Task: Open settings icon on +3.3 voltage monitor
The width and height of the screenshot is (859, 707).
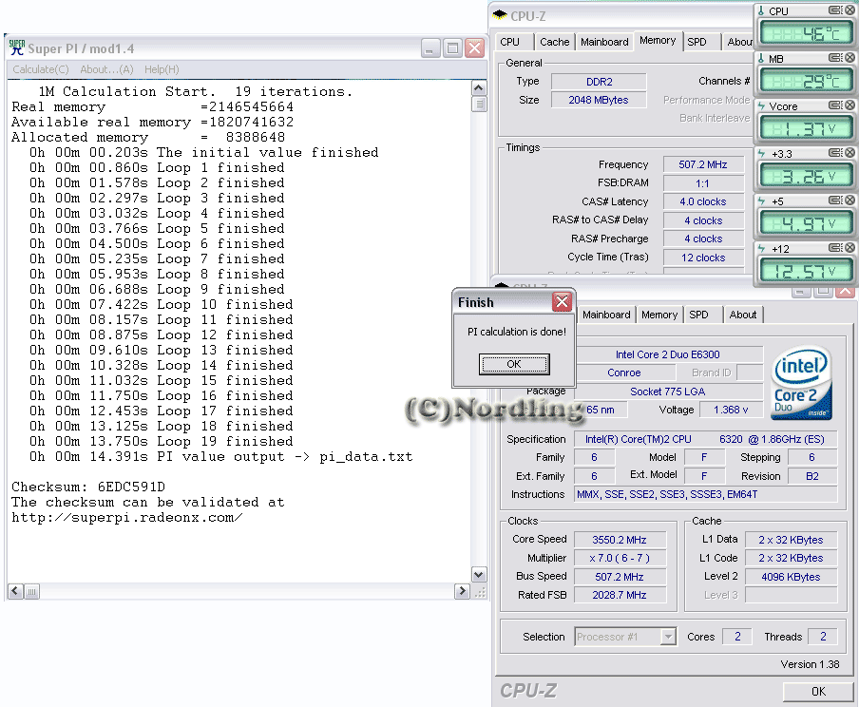Action: [835, 152]
